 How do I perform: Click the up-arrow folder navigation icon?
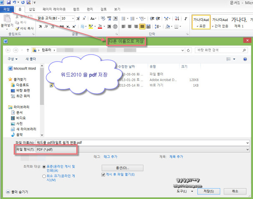pos(28,49)
